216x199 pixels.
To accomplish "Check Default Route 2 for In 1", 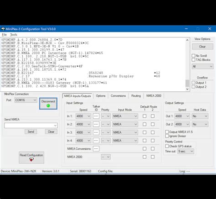I will point(153,116).
